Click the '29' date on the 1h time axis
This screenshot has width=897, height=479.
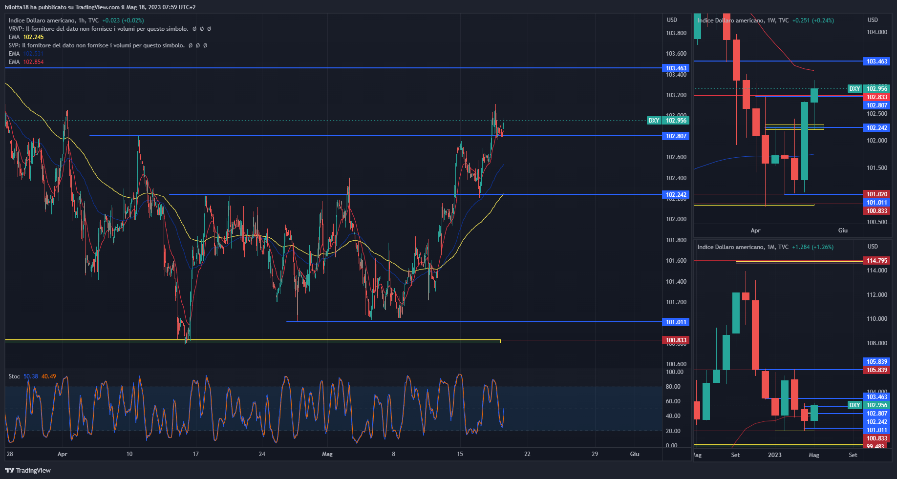point(595,454)
